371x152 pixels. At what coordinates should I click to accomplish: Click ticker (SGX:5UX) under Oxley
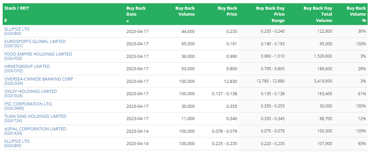(14, 96)
